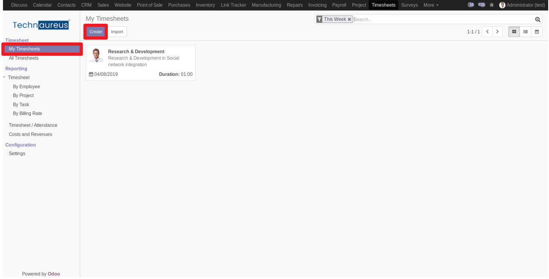Import timesheet records
The height and width of the screenshot is (279, 549).
pyautogui.click(x=117, y=32)
